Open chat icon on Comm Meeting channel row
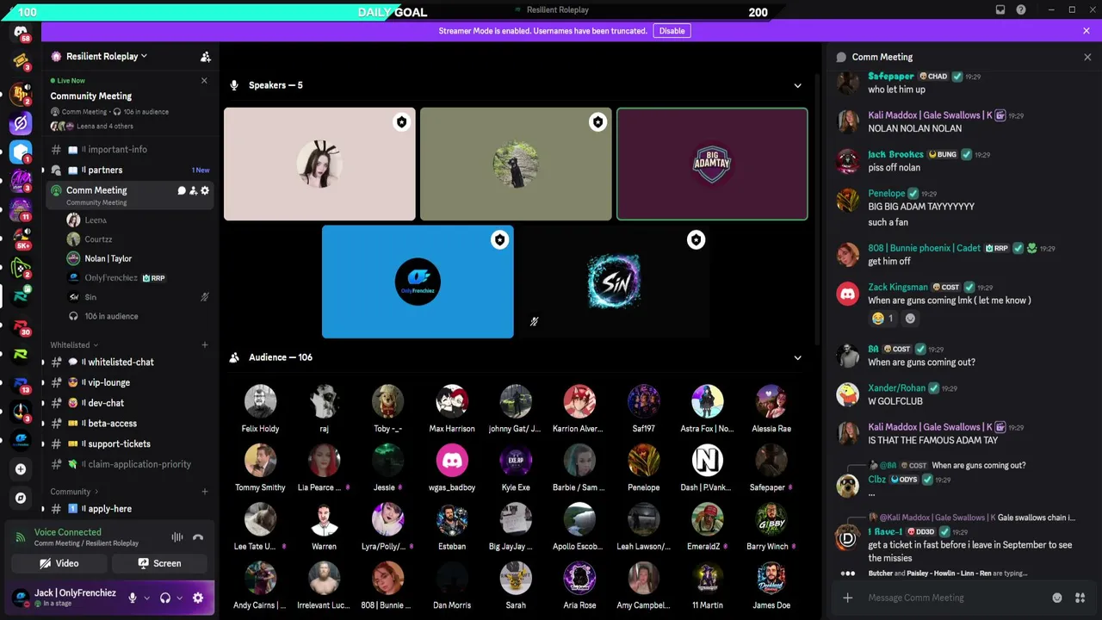This screenshot has height=620, width=1102. click(x=181, y=190)
